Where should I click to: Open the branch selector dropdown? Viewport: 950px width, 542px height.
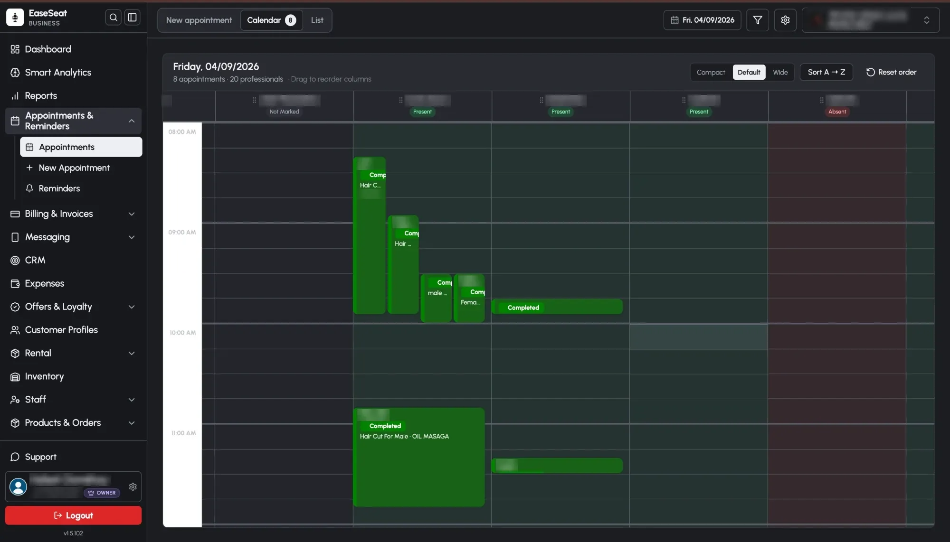click(x=870, y=20)
